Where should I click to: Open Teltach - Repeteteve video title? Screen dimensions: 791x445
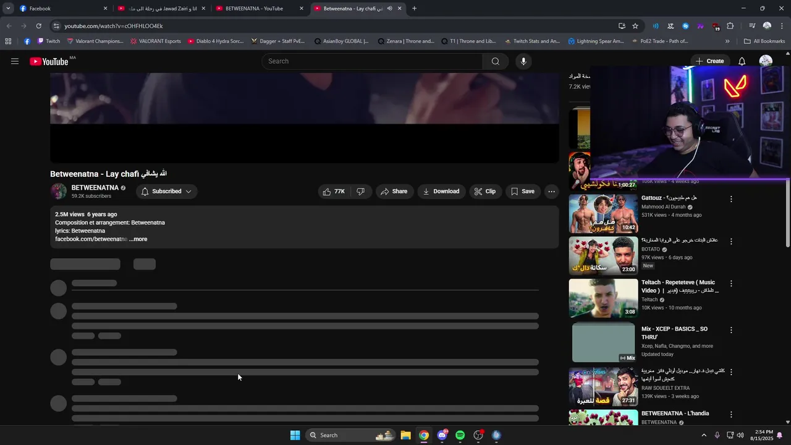click(679, 286)
